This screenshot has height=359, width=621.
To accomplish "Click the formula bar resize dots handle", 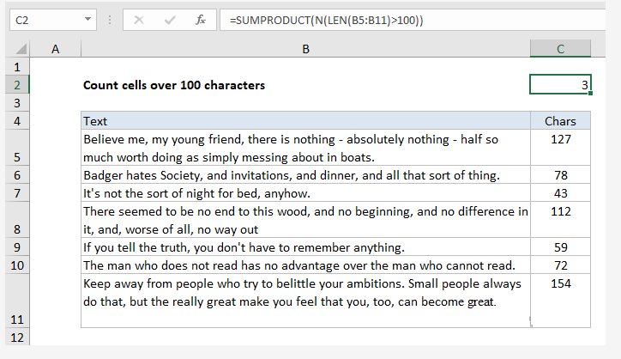I will tap(110, 20).
